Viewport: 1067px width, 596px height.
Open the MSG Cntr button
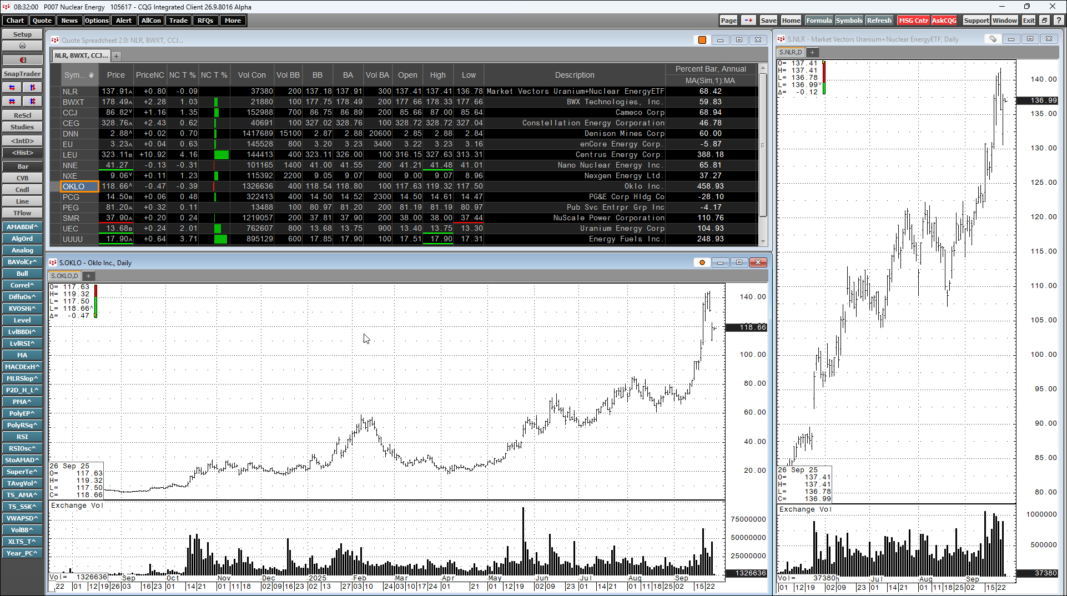tap(913, 21)
